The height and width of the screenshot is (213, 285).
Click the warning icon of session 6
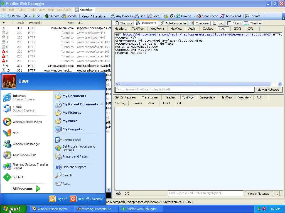pos(3,52)
